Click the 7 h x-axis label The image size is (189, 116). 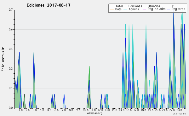coord(64,110)
